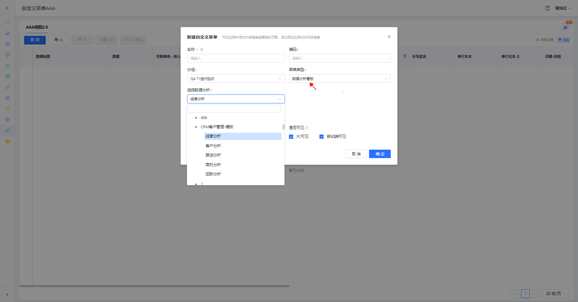Image resolution: width=578 pixels, height=302 pixels.
Task: Click the blue filter icon left of 手写签名
Action: click(x=405, y=56)
